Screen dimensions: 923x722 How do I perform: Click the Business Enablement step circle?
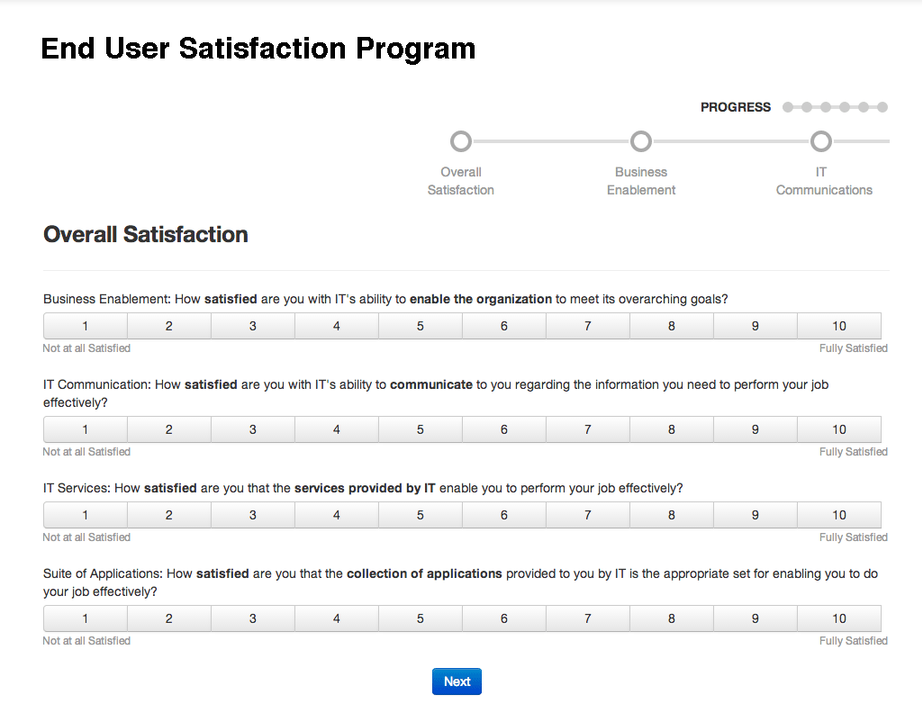(641, 141)
